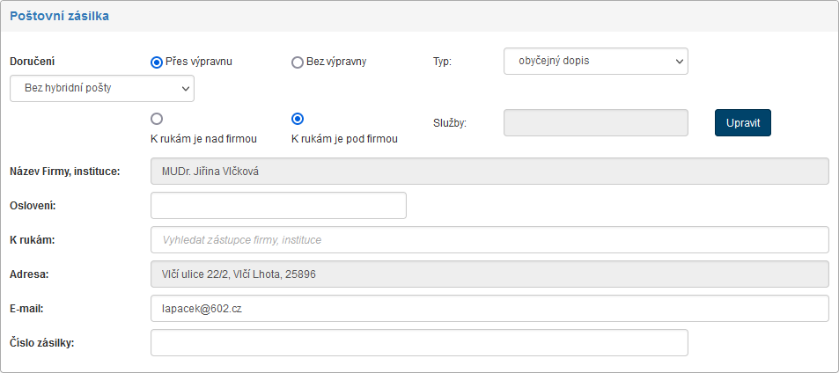Open the "obyčejný dopis" type dropdown
This screenshot has height=373, width=839.
(595, 62)
